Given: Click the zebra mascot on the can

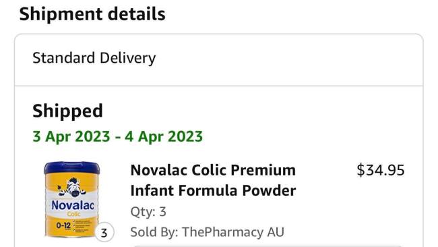Looking at the screenshot, I should (73, 187).
